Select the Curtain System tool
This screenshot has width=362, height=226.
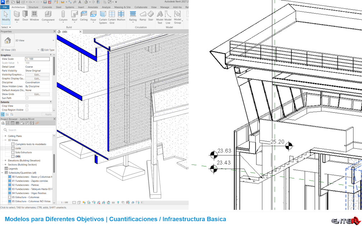coord(103,17)
